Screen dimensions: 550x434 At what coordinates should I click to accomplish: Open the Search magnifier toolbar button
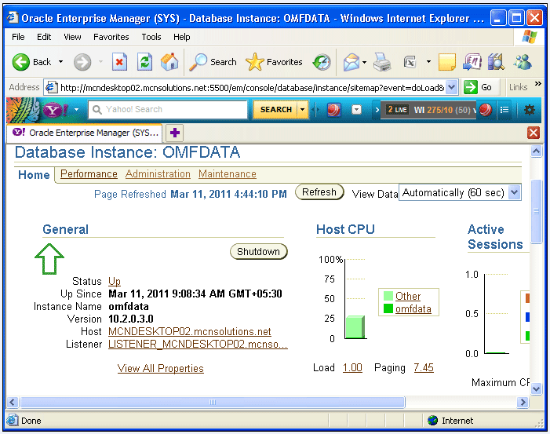click(x=213, y=62)
